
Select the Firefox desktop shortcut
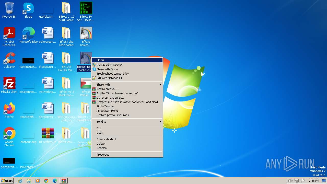[x=9, y=110]
